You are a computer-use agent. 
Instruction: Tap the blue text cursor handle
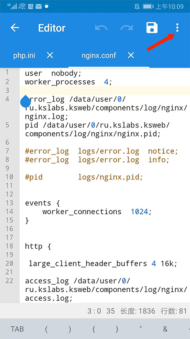click(25, 101)
